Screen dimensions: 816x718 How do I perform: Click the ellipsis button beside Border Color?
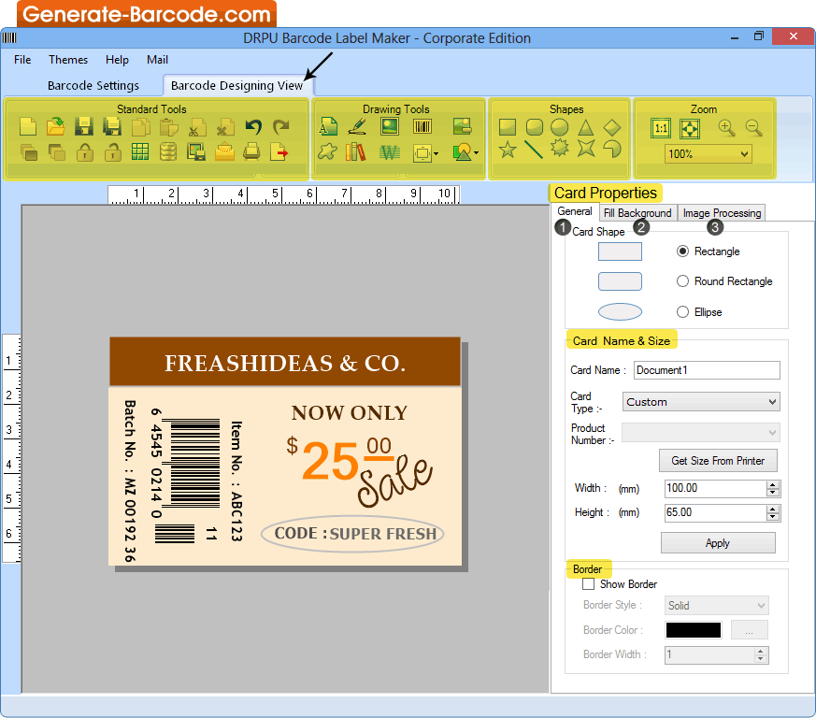tap(750, 630)
